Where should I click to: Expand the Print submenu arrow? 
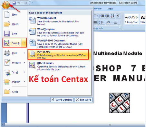[24, 53]
